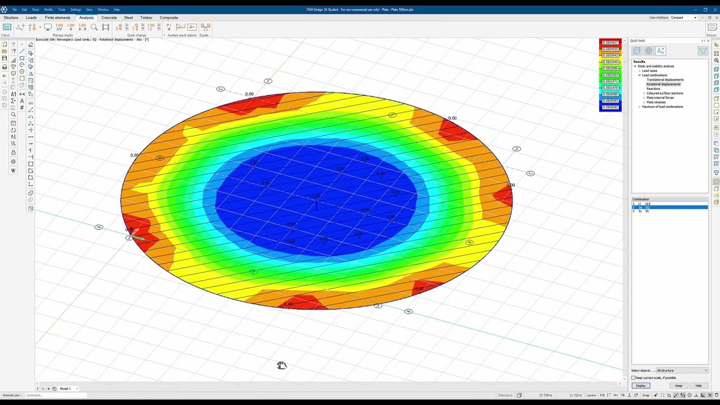This screenshot has height=405, width=720.
Task: Click the magnifier Find results icon in ribbon
Action: [94, 27]
